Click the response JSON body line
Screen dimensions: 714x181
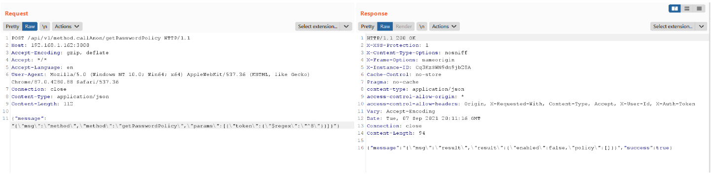pos(519,148)
